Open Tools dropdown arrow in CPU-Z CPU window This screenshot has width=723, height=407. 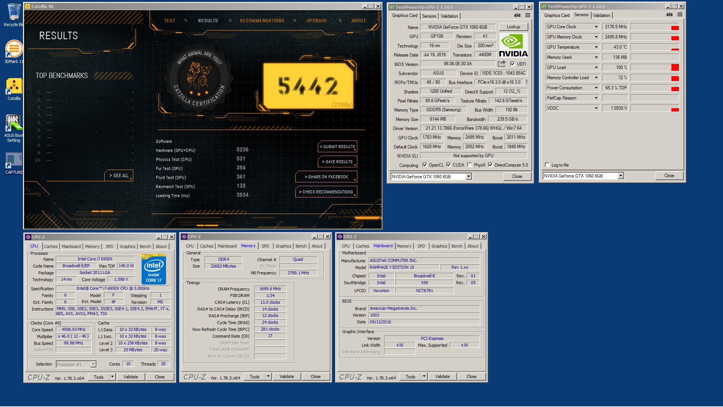pyautogui.click(x=112, y=377)
